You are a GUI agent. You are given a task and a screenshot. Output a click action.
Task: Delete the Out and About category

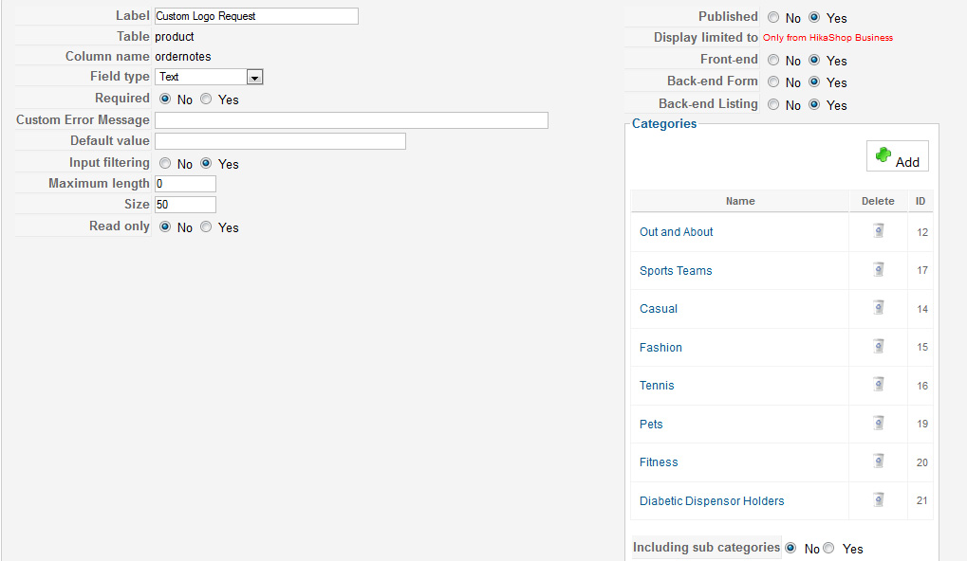click(x=879, y=231)
